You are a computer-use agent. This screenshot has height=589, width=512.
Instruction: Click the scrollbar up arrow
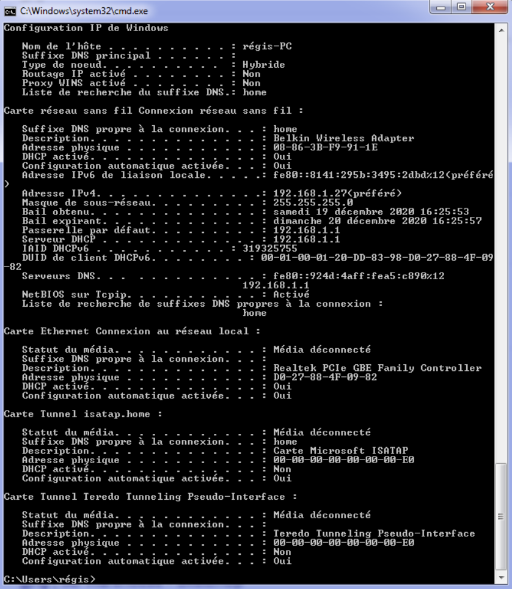click(x=501, y=30)
